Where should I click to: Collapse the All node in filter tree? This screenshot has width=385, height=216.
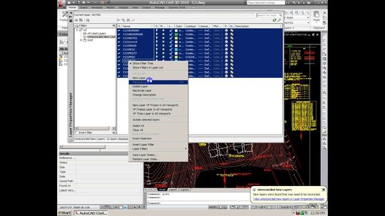(77, 30)
